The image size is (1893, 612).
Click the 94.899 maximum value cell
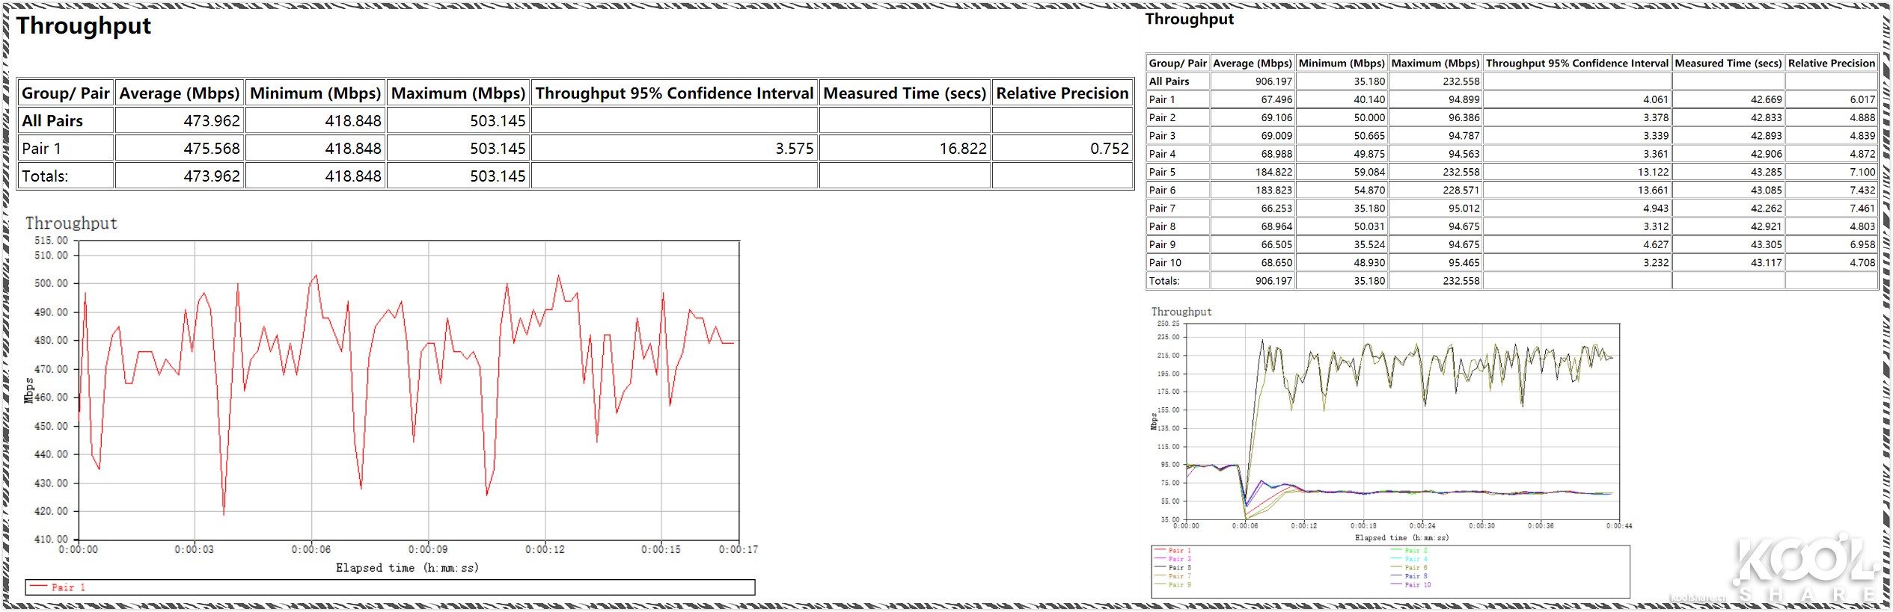point(1435,99)
